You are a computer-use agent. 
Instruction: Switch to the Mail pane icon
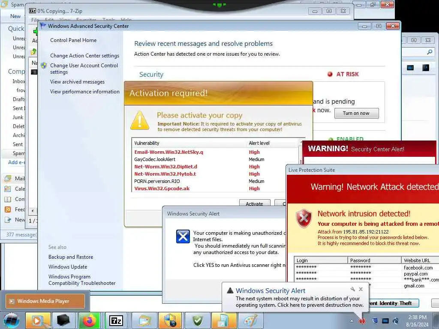point(8,179)
